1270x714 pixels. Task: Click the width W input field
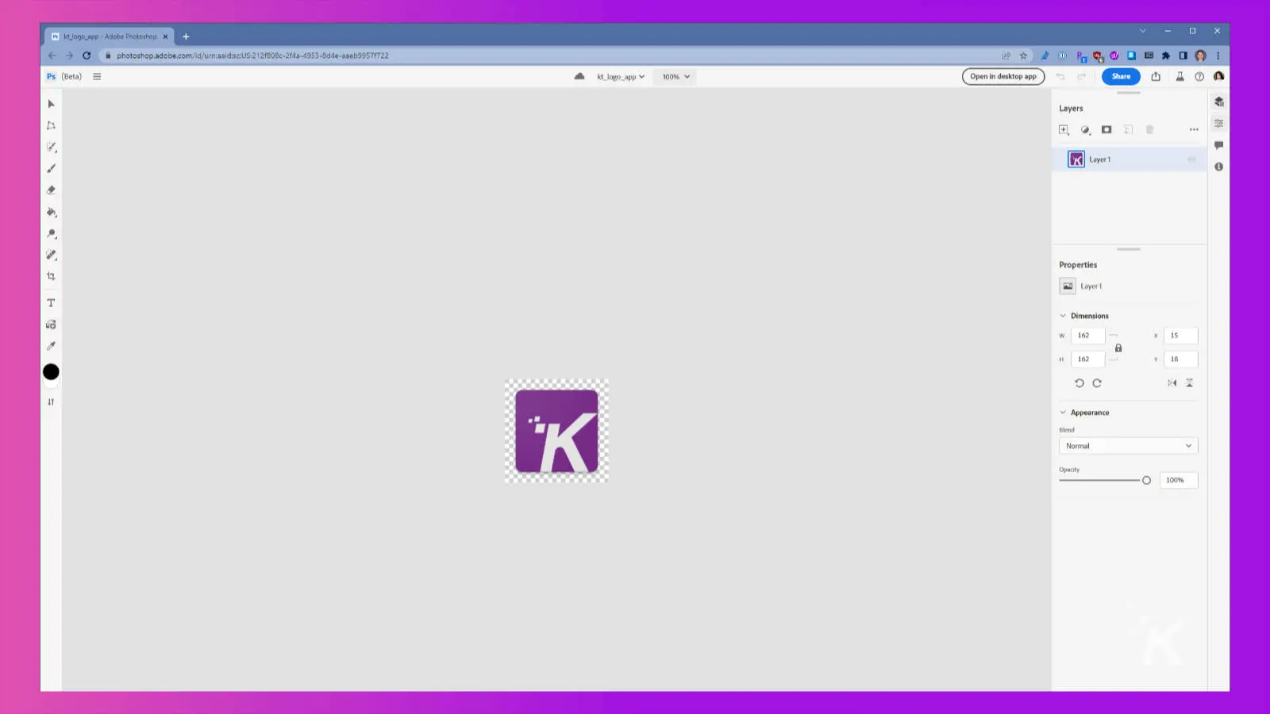tap(1087, 336)
